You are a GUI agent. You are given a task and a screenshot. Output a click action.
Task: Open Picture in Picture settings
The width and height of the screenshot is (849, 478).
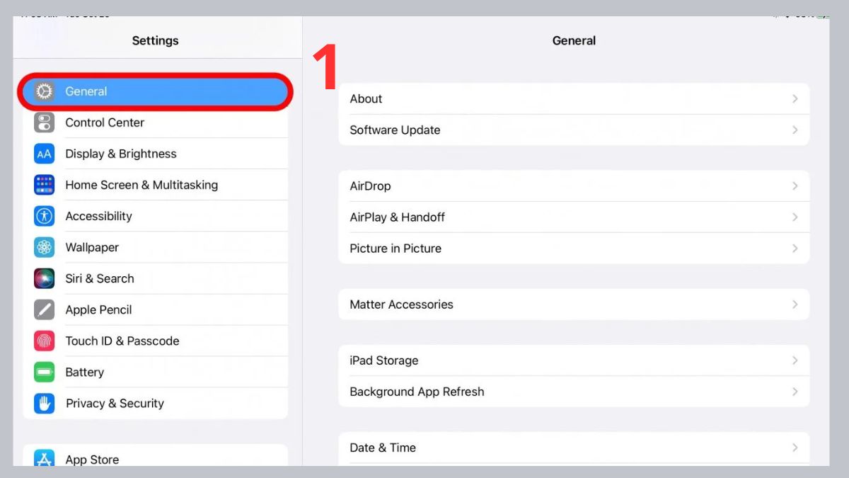click(573, 248)
